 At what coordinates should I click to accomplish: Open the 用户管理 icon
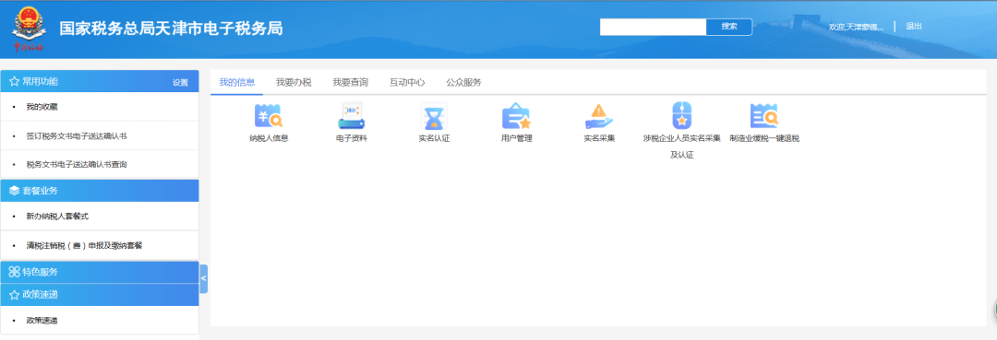[516, 116]
